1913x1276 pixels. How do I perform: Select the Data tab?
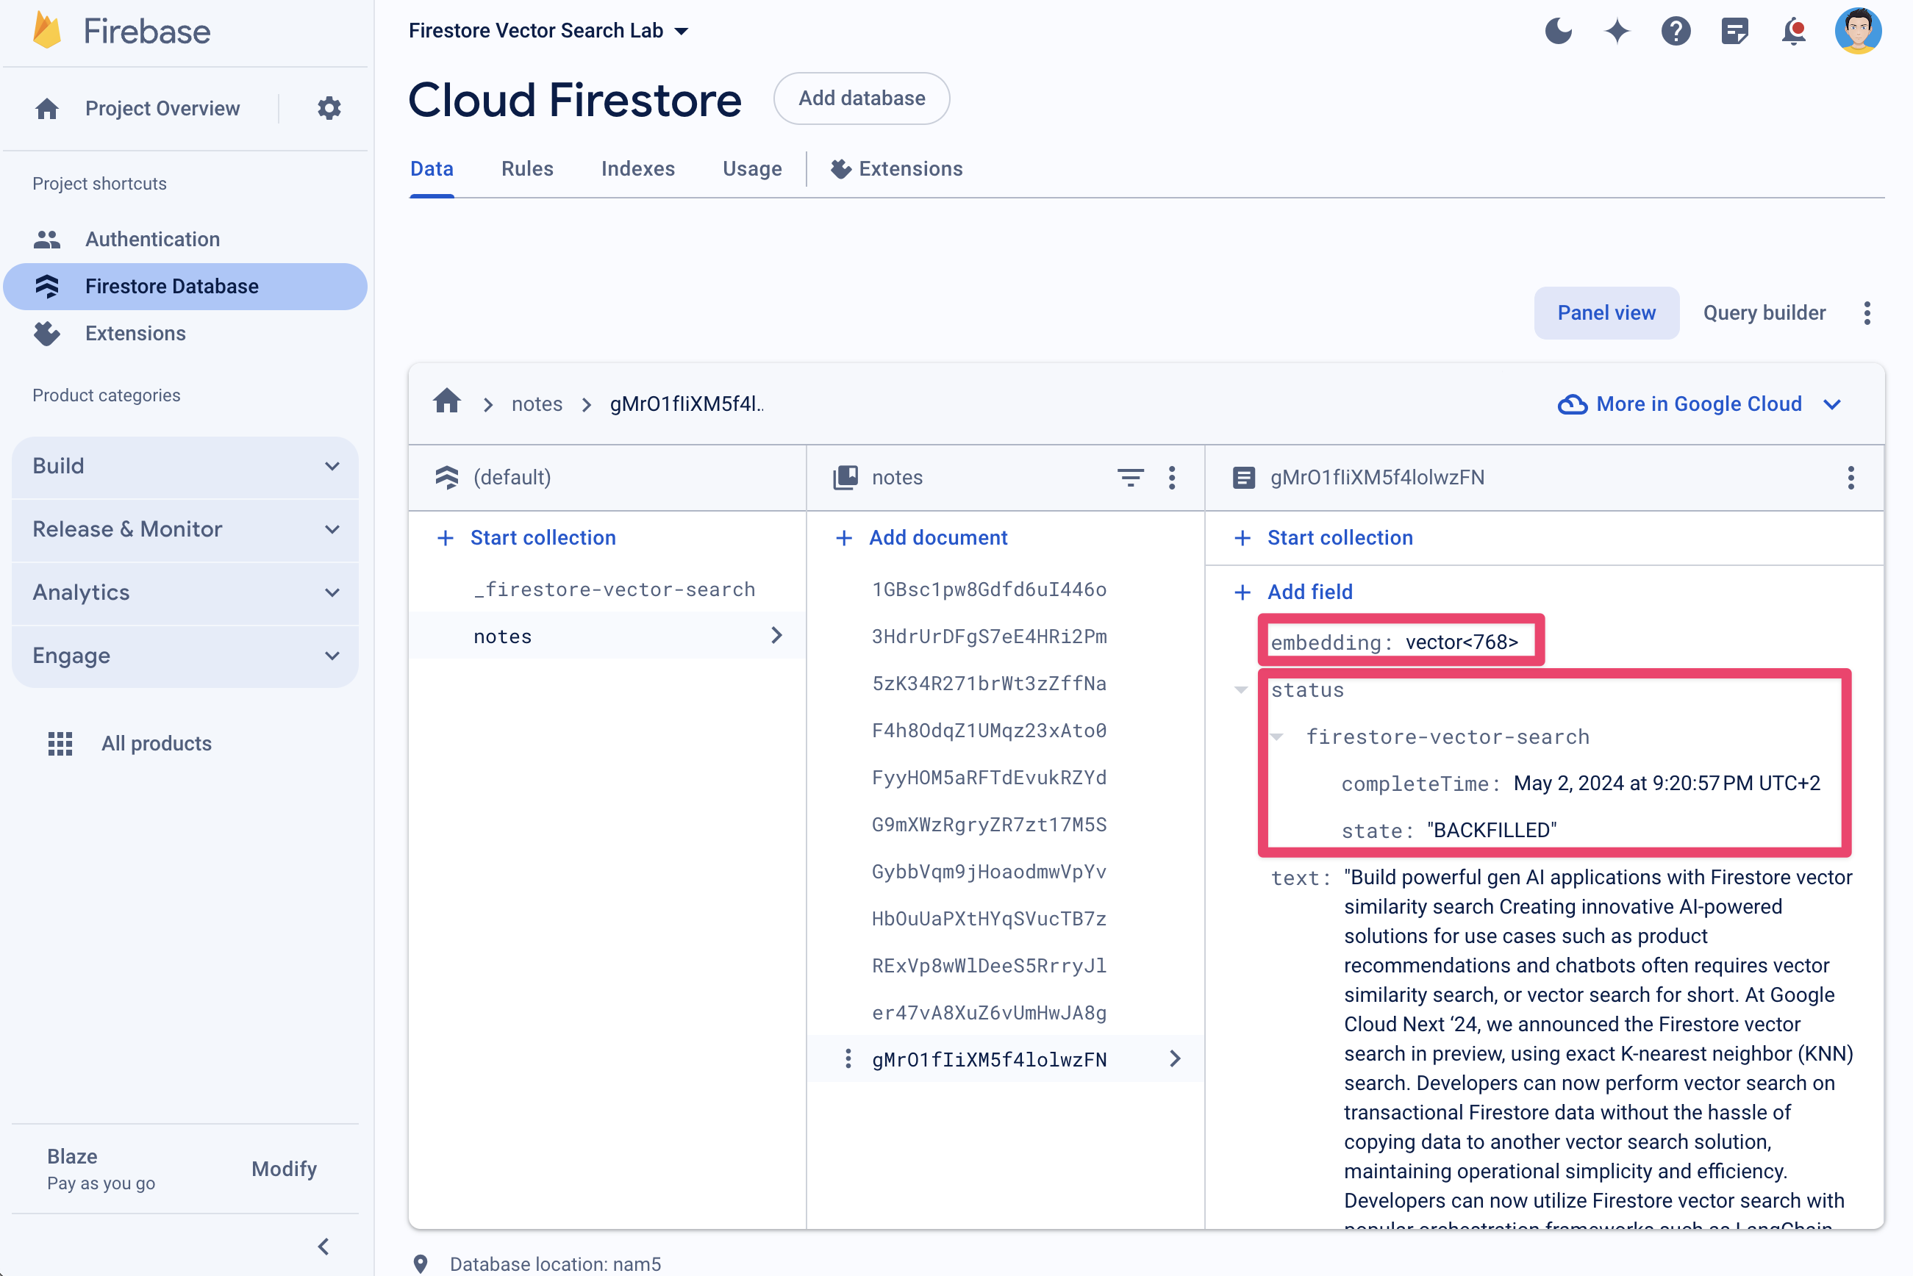(x=430, y=168)
